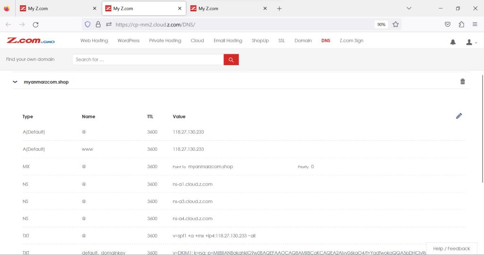Open the Firefox application menu
Screen dimensions: 484x255
[475, 25]
